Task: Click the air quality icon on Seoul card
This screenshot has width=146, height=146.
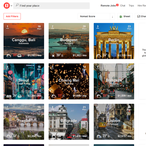Action: pyautogui.click(x=19, y=96)
